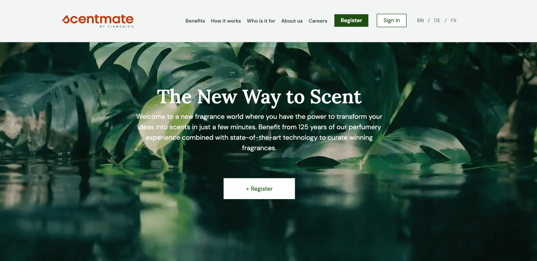The height and width of the screenshot is (261, 537).
Task: Open the Benefits section
Action: click(x=195, y=21)
